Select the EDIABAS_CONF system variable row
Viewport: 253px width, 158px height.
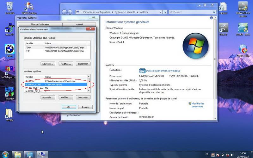[x=56, y=85]
